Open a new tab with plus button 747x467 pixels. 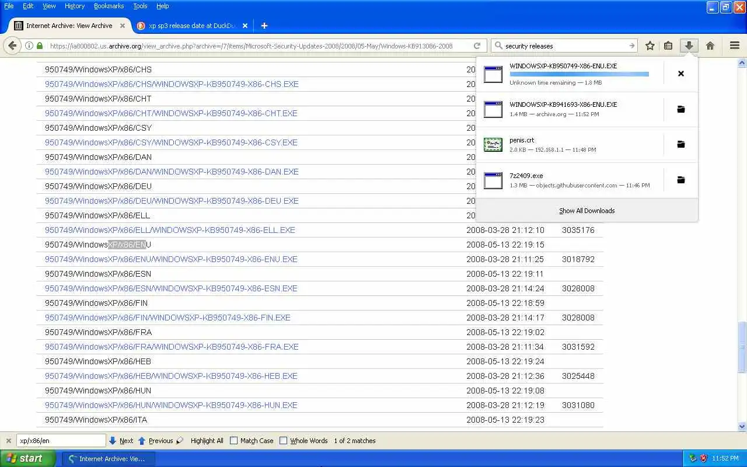[264, 26]
